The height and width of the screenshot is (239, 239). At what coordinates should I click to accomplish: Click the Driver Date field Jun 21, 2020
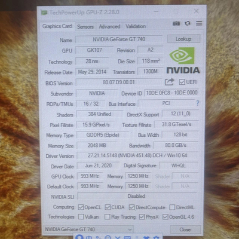click(x=98, y=166)
